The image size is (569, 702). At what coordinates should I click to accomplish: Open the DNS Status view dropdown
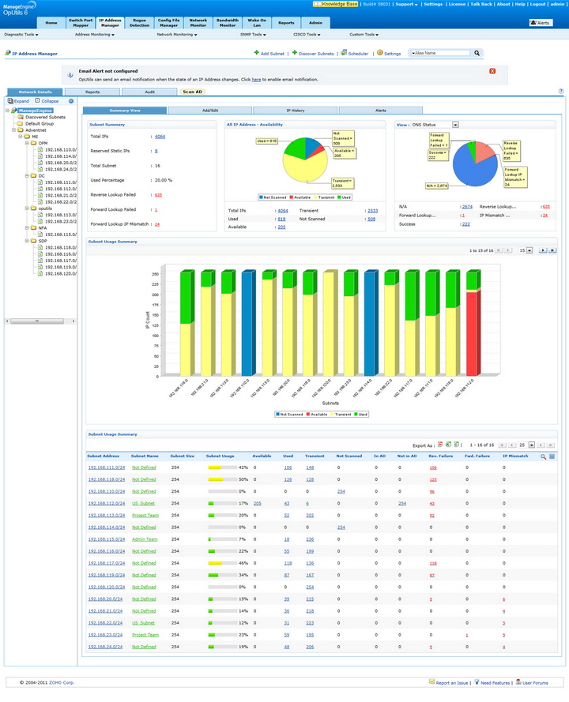click(455, 125)
